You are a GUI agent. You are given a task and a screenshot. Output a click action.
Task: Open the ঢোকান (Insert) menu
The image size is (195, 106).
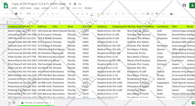click(45, 8)
